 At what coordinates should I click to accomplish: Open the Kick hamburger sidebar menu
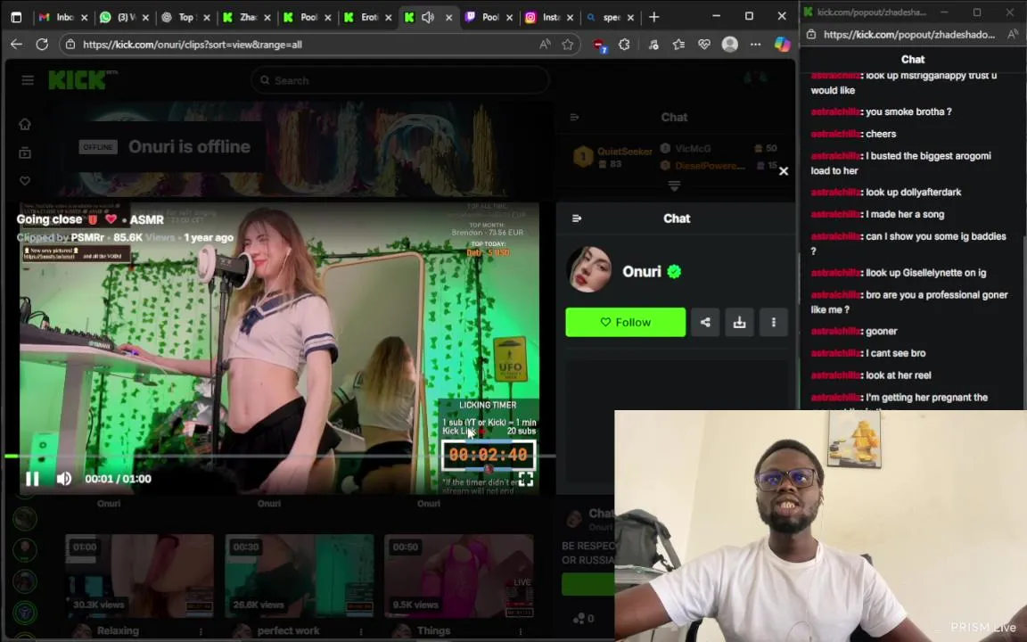tap(28, 80)
